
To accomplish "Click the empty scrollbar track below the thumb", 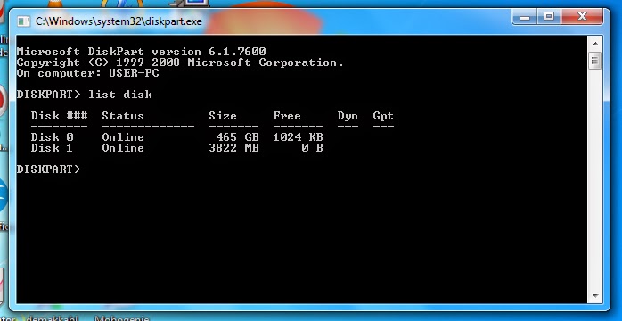I will (595, 178).
